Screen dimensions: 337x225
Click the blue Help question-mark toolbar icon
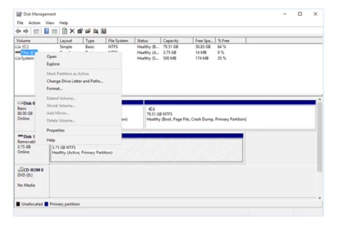pyautogui.click(x=46, y=31)
